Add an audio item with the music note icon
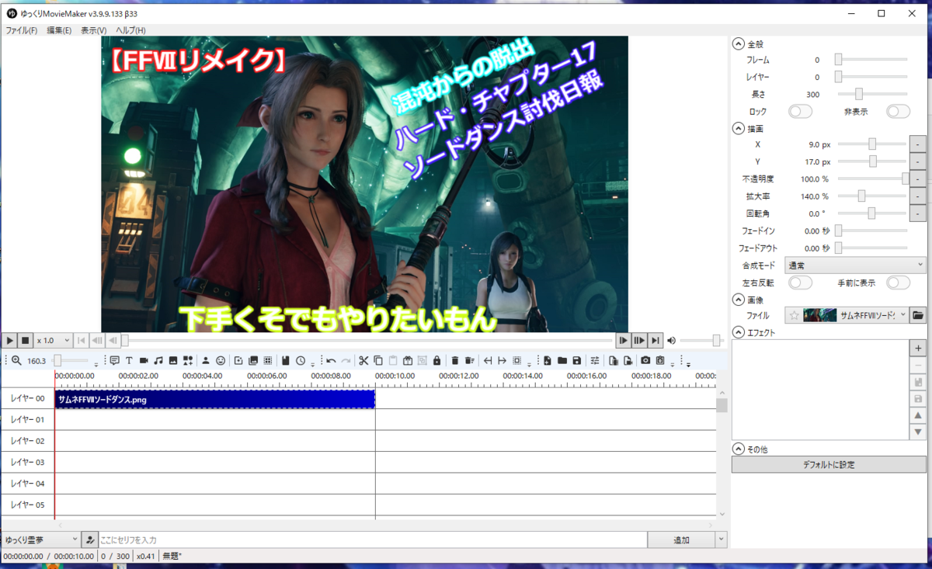 coord(158,361)
